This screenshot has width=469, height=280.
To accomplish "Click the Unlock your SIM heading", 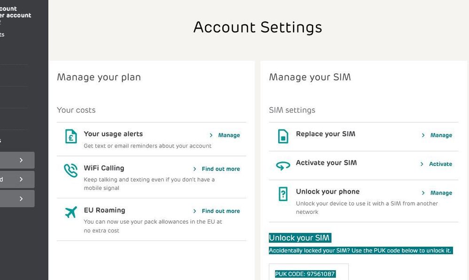I will [300, 238].
